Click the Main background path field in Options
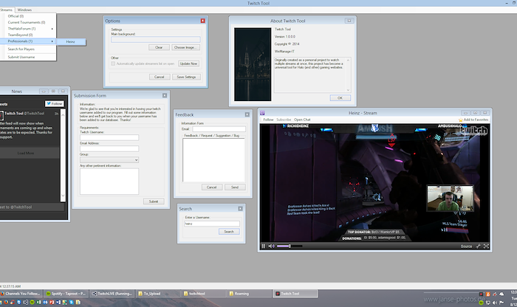The width and height of the screenshot is (517, 307). pyautogui.click(x=156, y=40)
